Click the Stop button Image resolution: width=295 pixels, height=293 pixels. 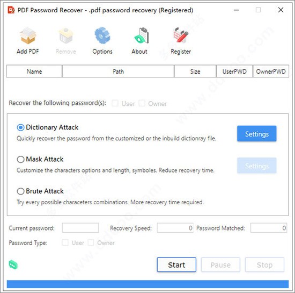[x=264, y=265]
